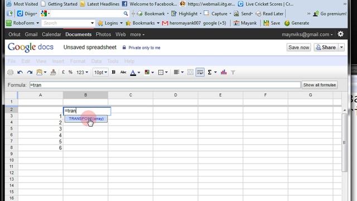Select row 9 header
Viewport: 357px width, 201px height.
tap(11, 154)
